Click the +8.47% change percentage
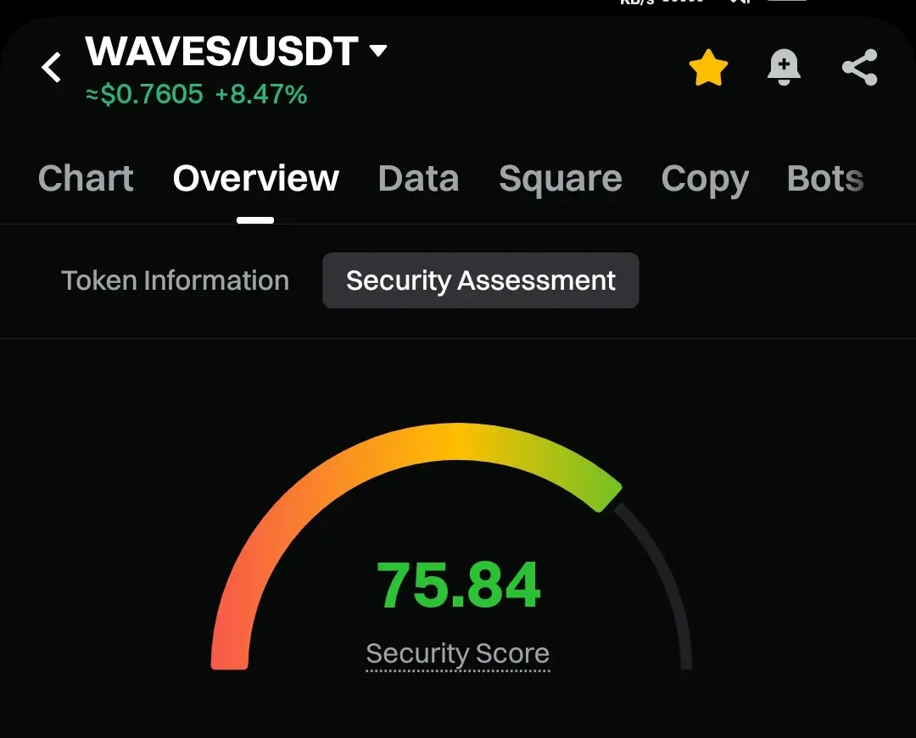This screenshot has height=738, width=916. (x=261, y=94)
